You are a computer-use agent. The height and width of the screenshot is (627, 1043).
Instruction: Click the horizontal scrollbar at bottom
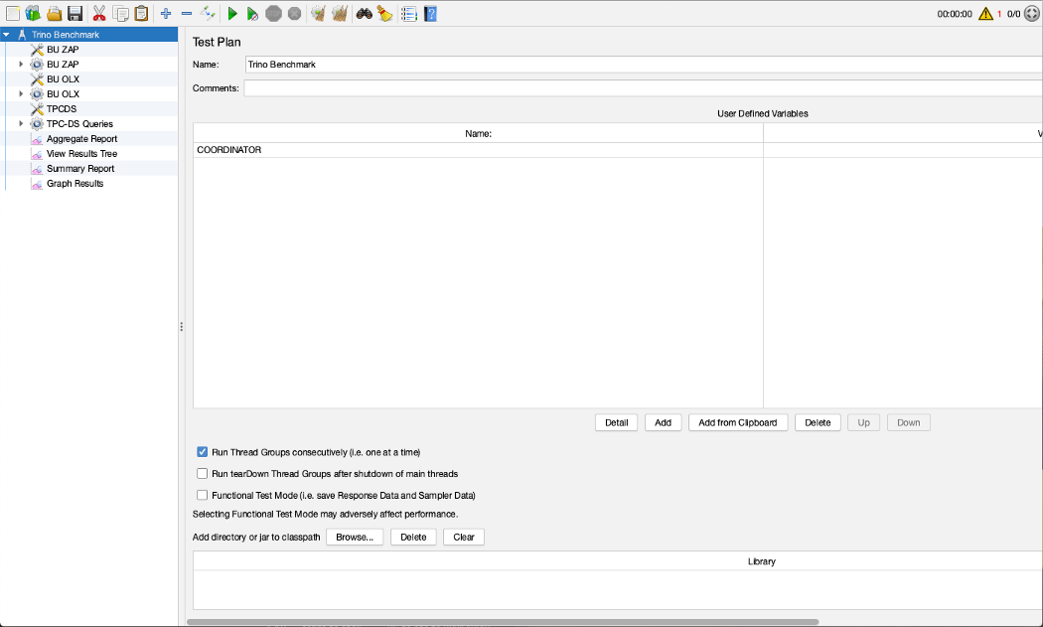coord(503,622)
